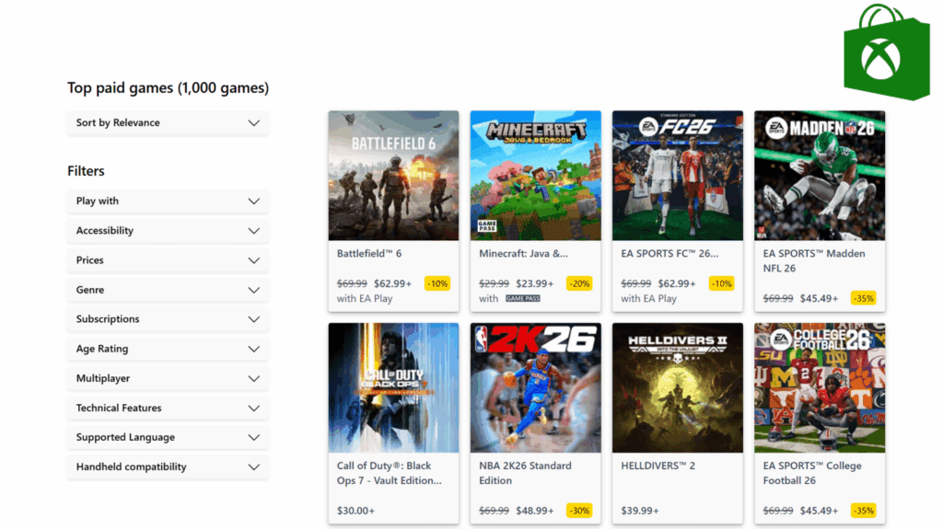943x529 pixels.
Task: Expand the Genre filter
Action: click(168, 290)
